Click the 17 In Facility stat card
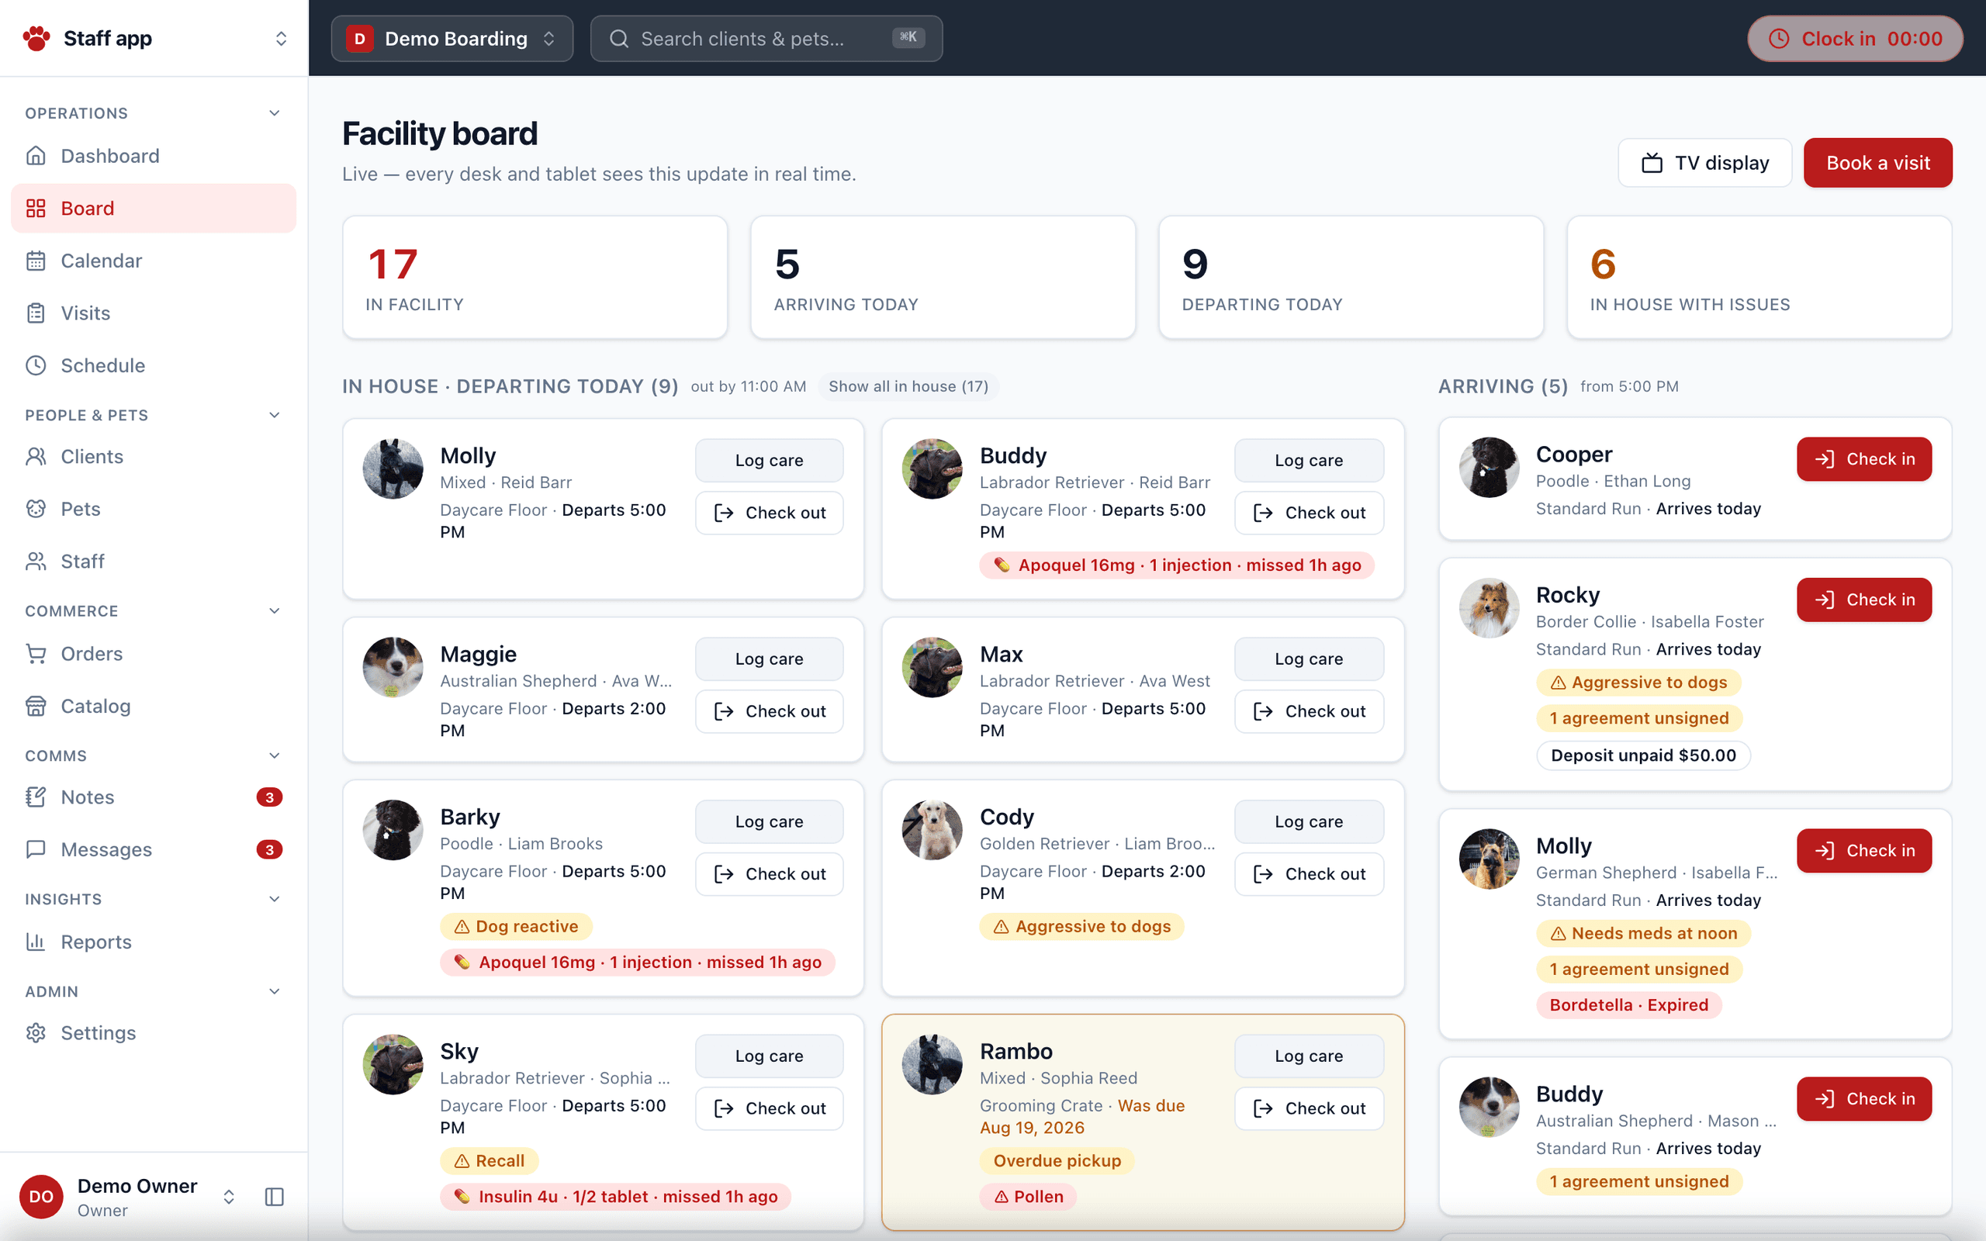The height and width of the screenshot is (1241, 1986). click(x=535, y=278)
